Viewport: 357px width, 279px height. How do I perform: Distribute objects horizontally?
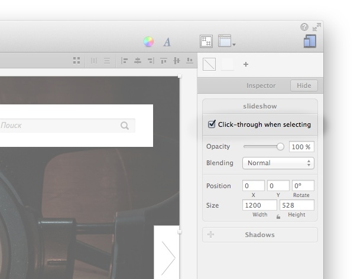click(x=94, y=61)
